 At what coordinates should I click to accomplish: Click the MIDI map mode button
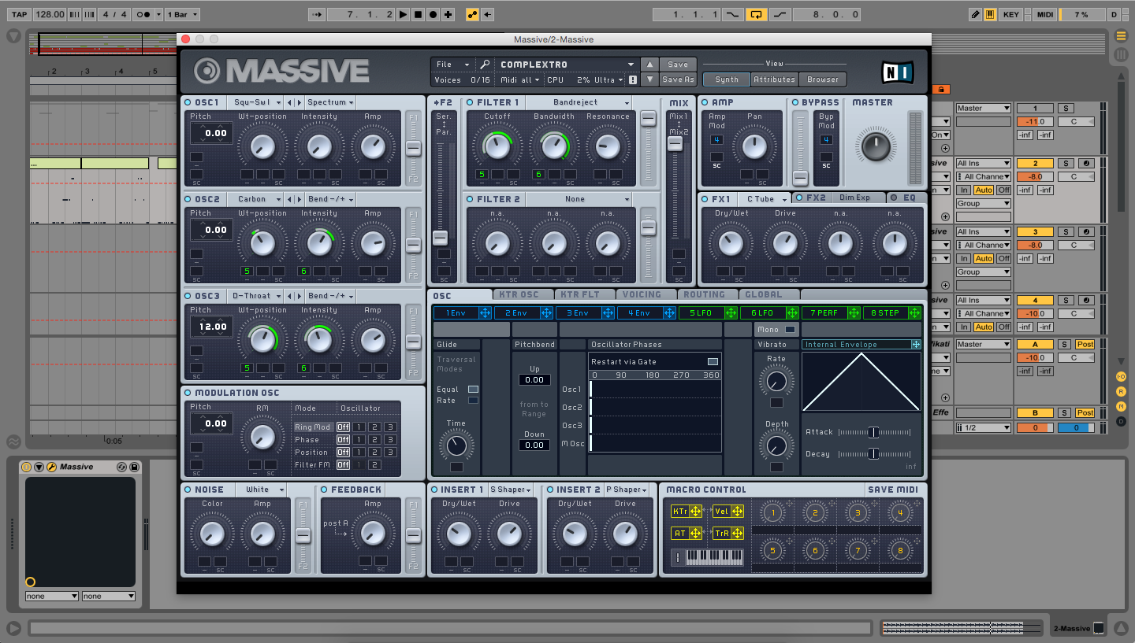tap(1044, 14)
